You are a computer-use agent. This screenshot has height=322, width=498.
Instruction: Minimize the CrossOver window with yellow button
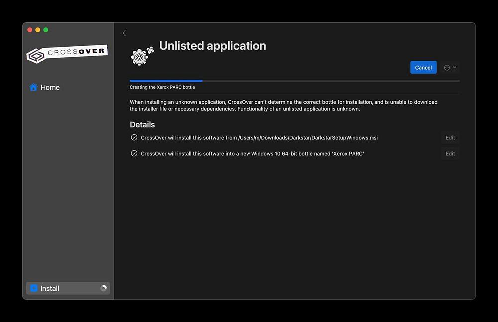pyautogui.click(x=38, y=30)
